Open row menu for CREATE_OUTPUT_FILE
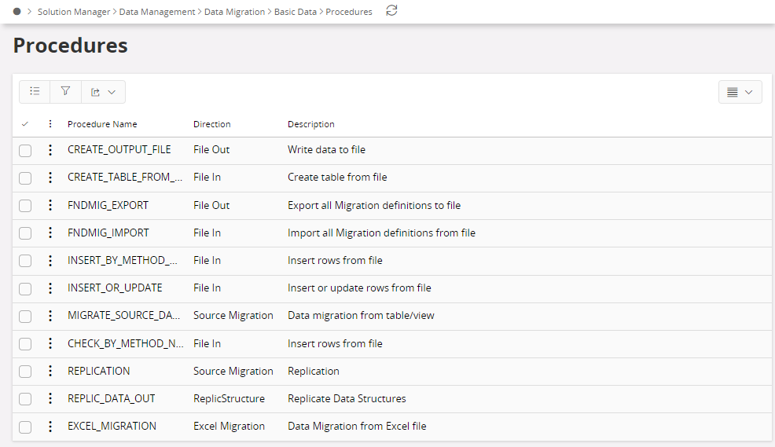 click(50, 150)
